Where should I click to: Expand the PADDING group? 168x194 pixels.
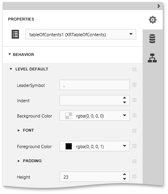[19, 161]
